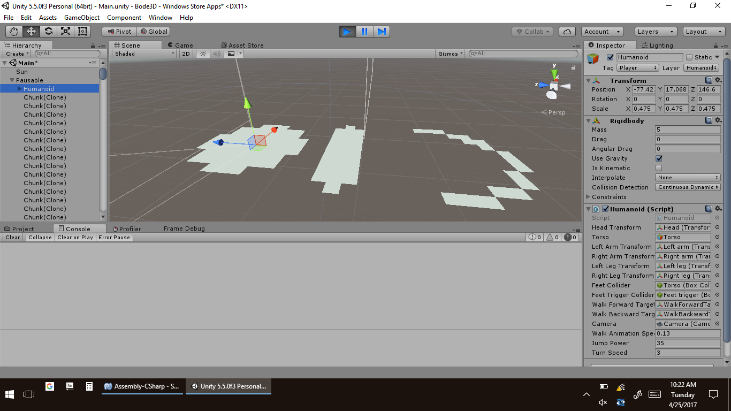Viewport: 731px width, 411px height.
Task: Open the GameObject menu
Action: tap(81, 18)
